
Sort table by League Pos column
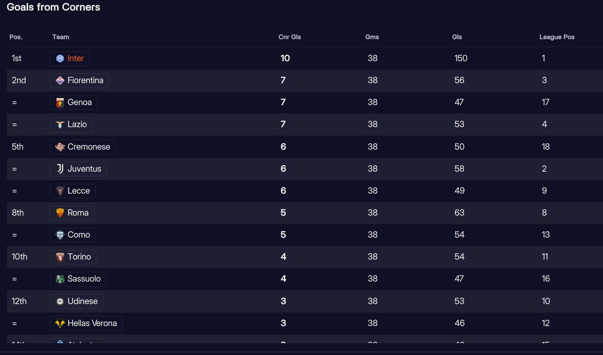[557, 37]
